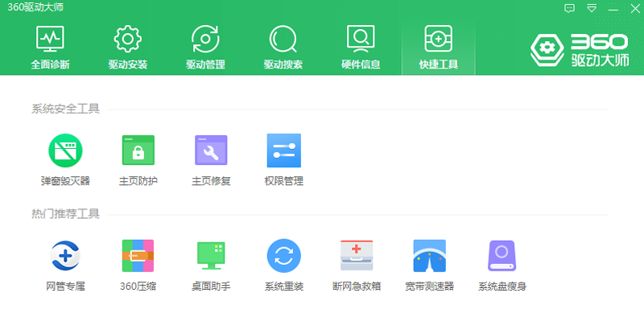This screenshot has width=644, height=322.
Task: Launch the 权限管理 permission manager
Action: 284,159
